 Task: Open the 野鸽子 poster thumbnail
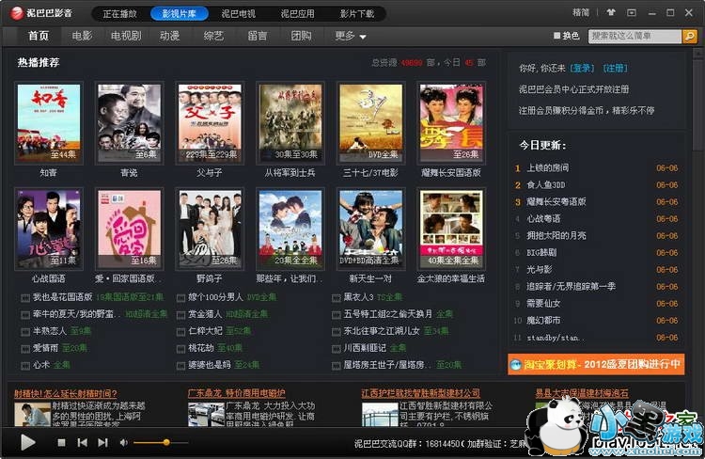[x=210, y=229]
